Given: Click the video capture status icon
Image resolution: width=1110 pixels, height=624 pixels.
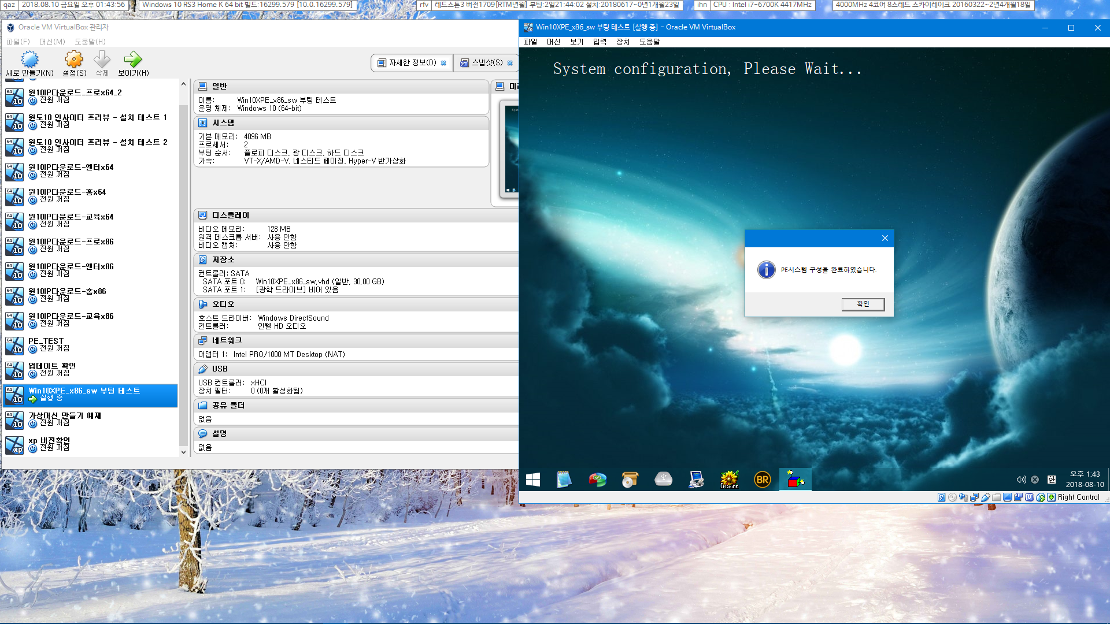Looking at the screenshot, I should (x=1018, y=497).
